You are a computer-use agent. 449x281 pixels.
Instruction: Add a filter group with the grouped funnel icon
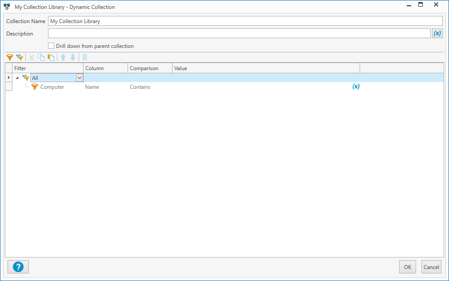20,57
